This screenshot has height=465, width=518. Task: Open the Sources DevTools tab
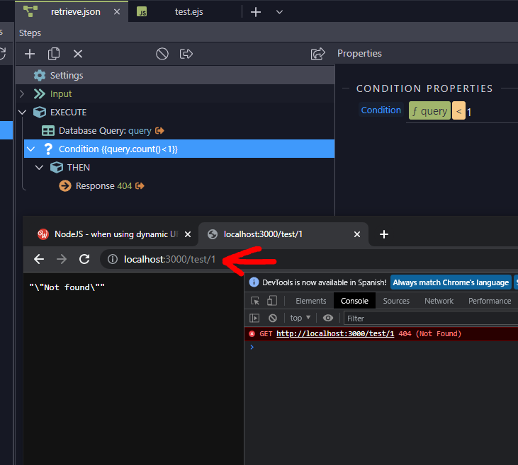point(396,301)
